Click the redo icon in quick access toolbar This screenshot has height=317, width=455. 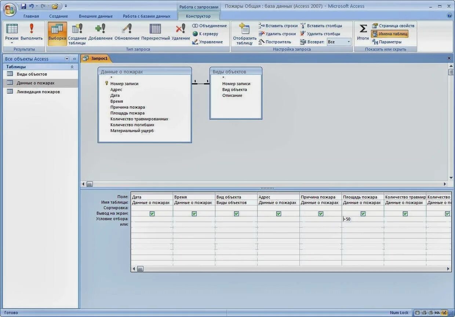(x=43, y=6)
